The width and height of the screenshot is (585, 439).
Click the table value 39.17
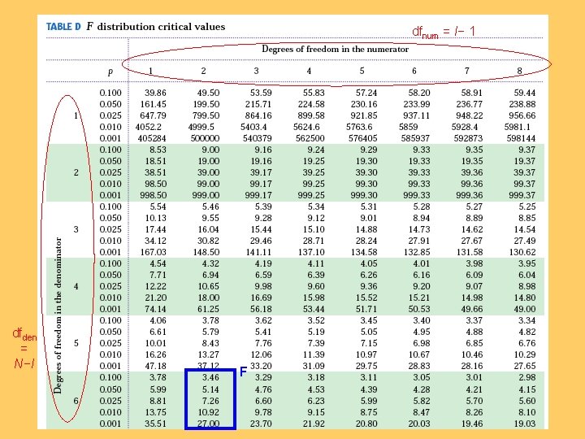(x=261, y=172)
